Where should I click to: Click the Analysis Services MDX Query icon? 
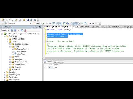point(20,20)
